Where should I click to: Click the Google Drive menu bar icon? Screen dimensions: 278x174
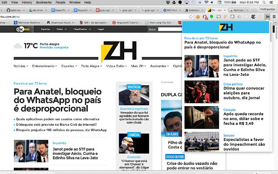(174, 2)
